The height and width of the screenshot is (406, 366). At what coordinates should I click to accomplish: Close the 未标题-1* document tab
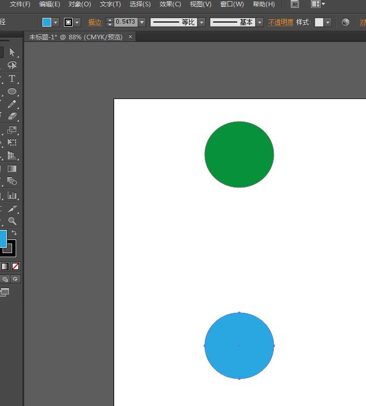[x=130, y=37]
